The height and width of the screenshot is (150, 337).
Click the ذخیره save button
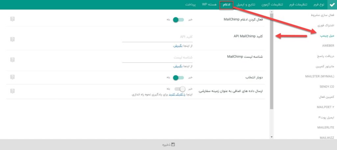click(x=168, y=145)
